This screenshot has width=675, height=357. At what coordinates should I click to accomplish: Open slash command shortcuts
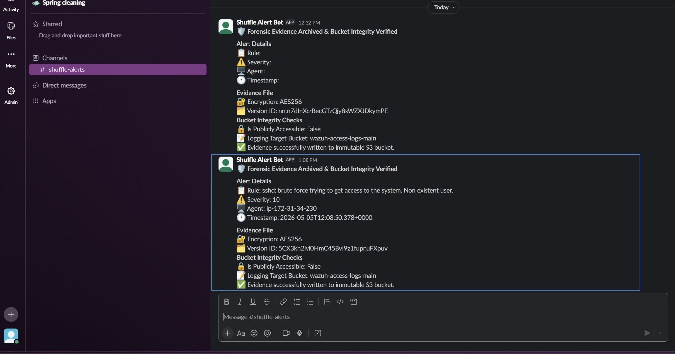click(x=318, y=333)
